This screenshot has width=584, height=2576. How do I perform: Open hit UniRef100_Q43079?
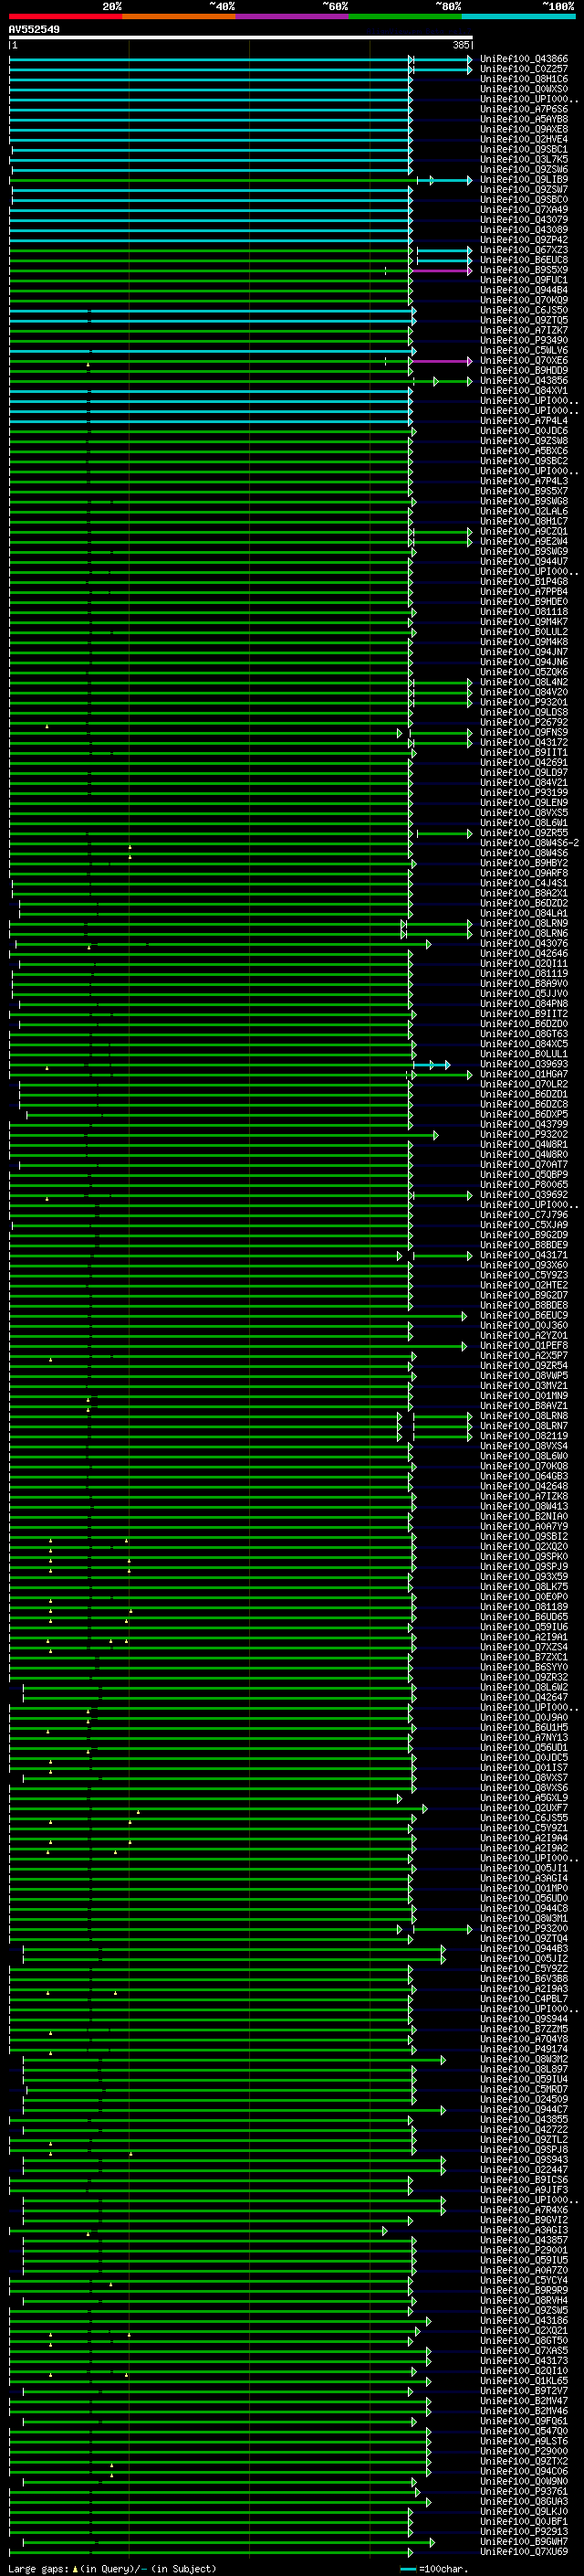point(524,220)
